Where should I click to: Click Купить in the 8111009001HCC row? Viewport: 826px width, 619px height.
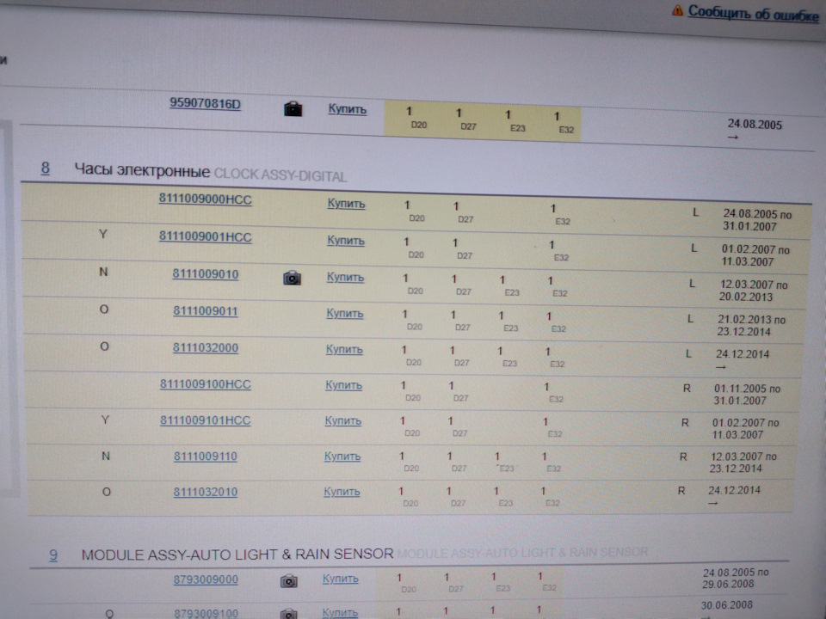point(346,241)
